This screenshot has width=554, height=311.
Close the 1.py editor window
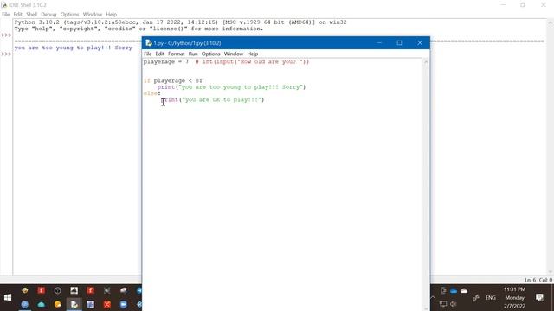coord(420,43)
